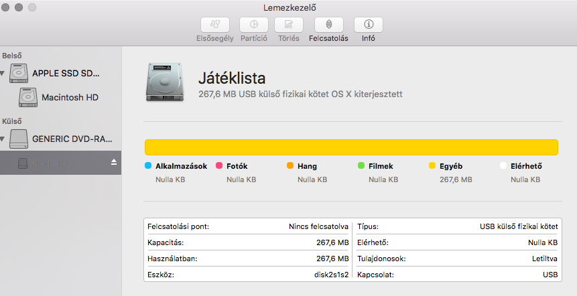The image size is (577, 296).
Task: Collapse the GENERIC DVD-RA disclosure triangle
Action: (3, 139)
